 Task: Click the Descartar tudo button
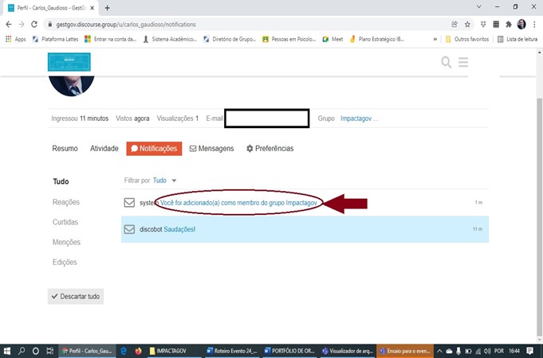click(76, 296)
